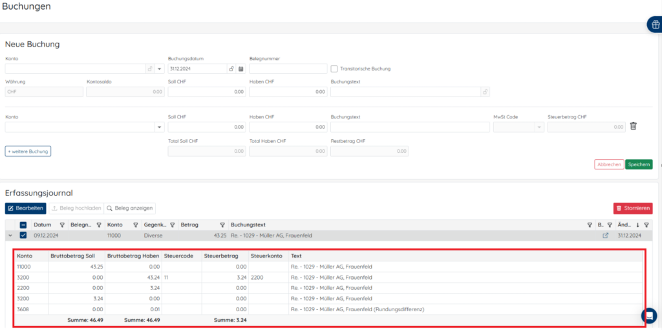
Task: Click second line Buchungstext field
Action: click(410, 127)
